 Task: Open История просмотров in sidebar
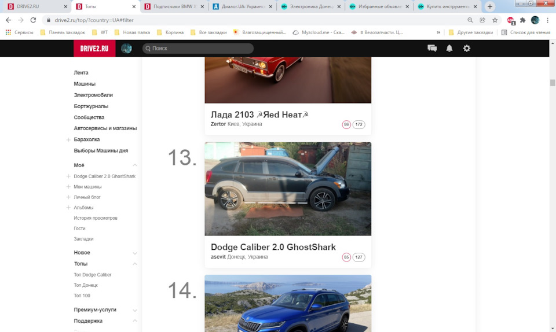(96, 218)
